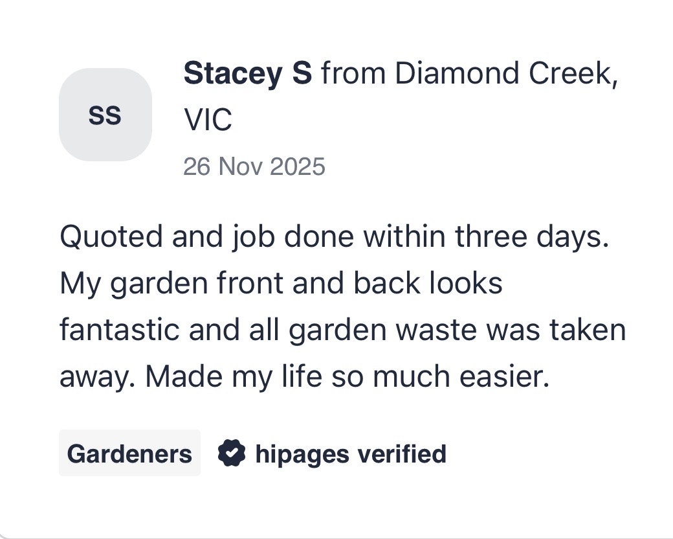Click the 26 Nov 2025 date label
673x539 pixels.
[255, 166]
